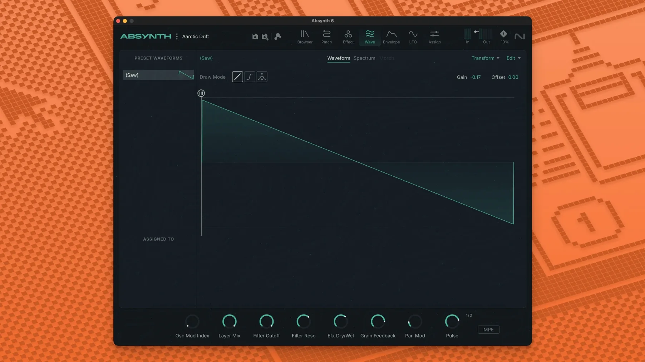Click the Offset value 0.00
The image size is (645, 362).
tap(513, 77)
